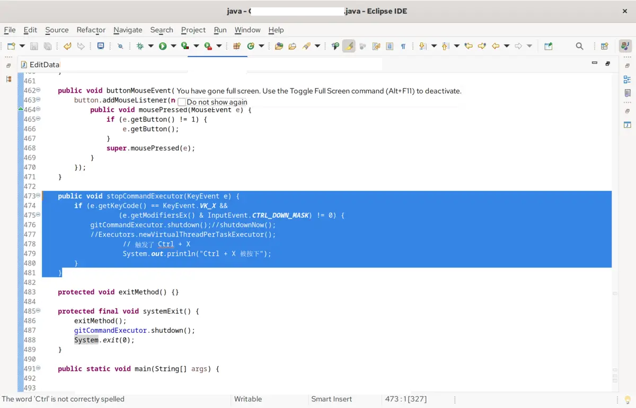Click 'Smart Insert' in the status bar
This screenshot has width=636, height=408.
click(332, 399)
